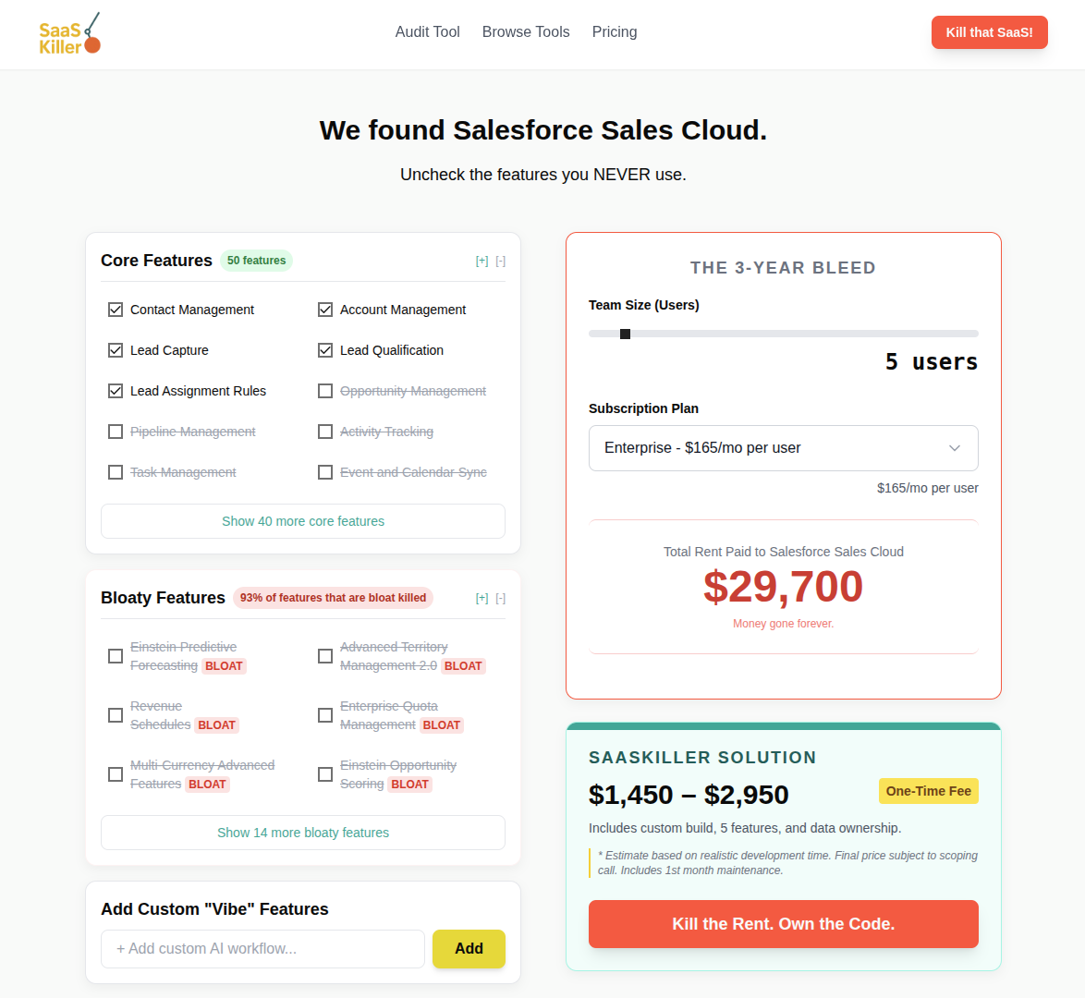Screen dimensions: 1085x998
Task: Go to Browse Tools page
Action: (526, 32)
